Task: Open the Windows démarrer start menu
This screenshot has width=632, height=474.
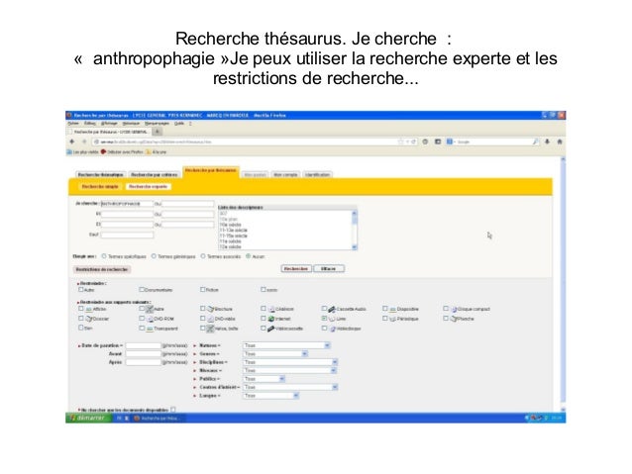Action: click(x=87, y=418)
